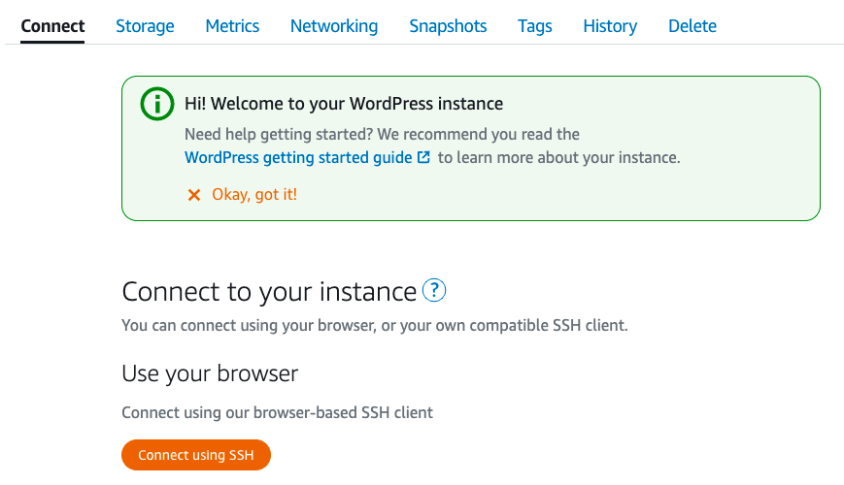Viewport: 844px width, 485px height.
Task: Go to the Networking tab
Action: 334,26
